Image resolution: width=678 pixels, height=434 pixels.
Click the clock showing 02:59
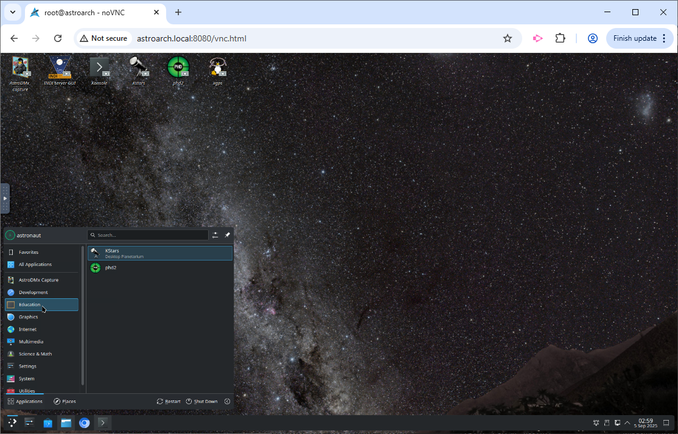pyautogui.click(x=646, y=423)
